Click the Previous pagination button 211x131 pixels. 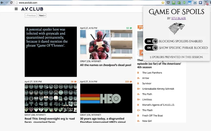[31, 16]
